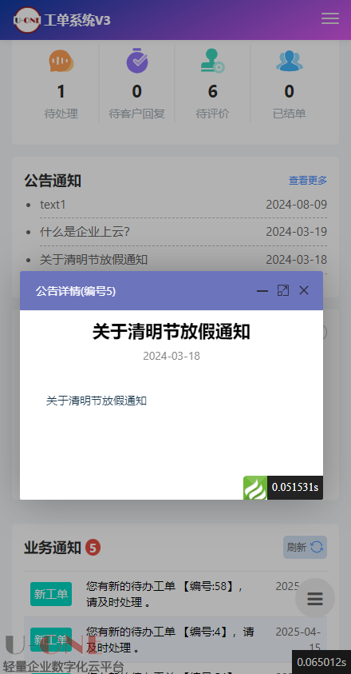The image size is (351, 674).
Task: Click the 2024-03-19 announcement date
Action: pyautogui.click(x=297, y=232)
